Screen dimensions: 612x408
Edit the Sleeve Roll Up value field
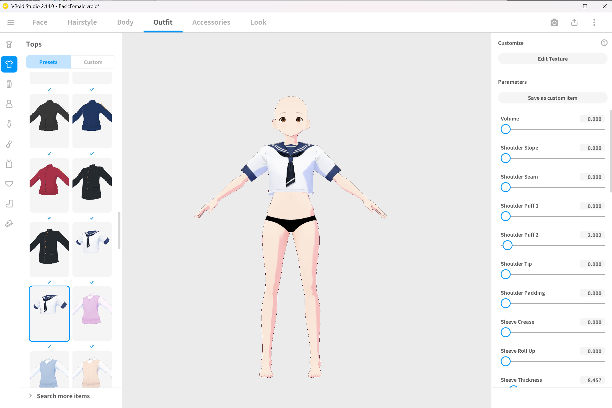pyautogui.click(x=592, y=351)
